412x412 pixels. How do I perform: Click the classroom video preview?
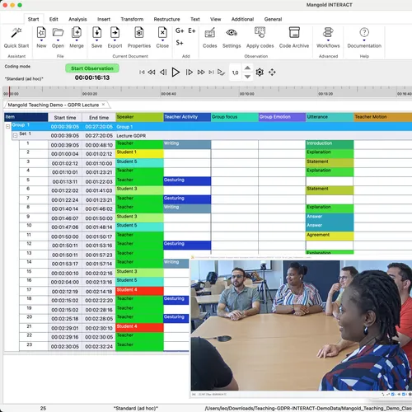[302, 325]
